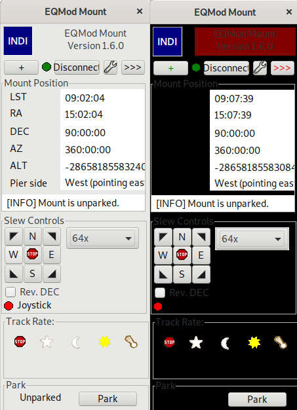Click Disconnect button in left panel
This screenshot has height=410, width=297.
coord(77,67)
